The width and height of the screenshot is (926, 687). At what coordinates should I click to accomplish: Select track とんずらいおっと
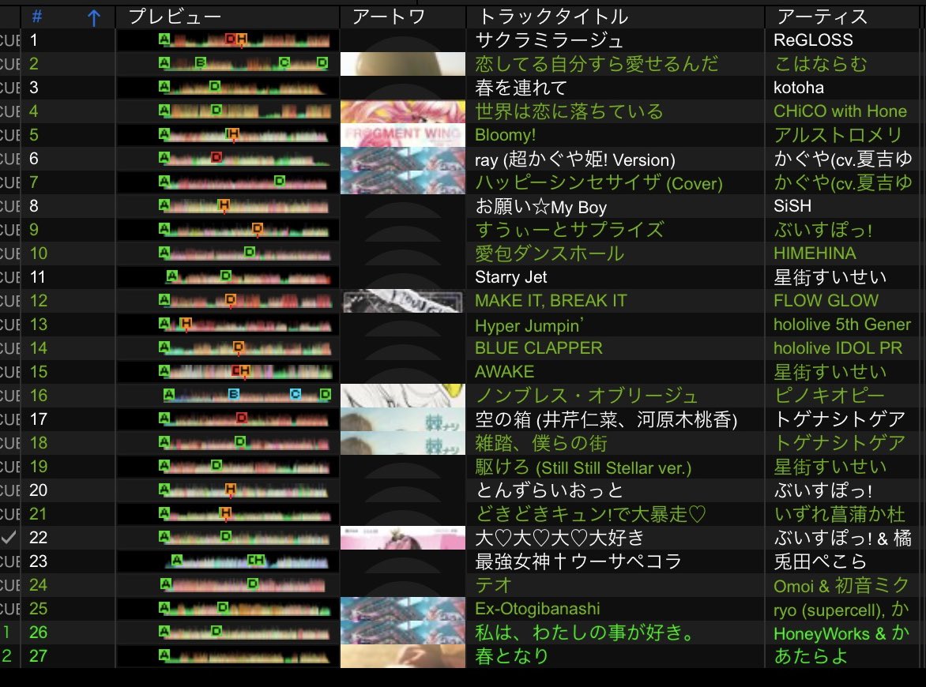548,490
